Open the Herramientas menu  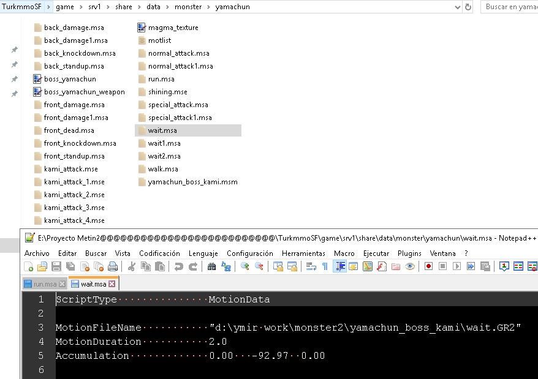tap(303, 253)
